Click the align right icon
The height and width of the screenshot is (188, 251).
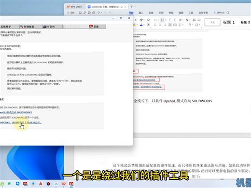click(x=165, y=25)
